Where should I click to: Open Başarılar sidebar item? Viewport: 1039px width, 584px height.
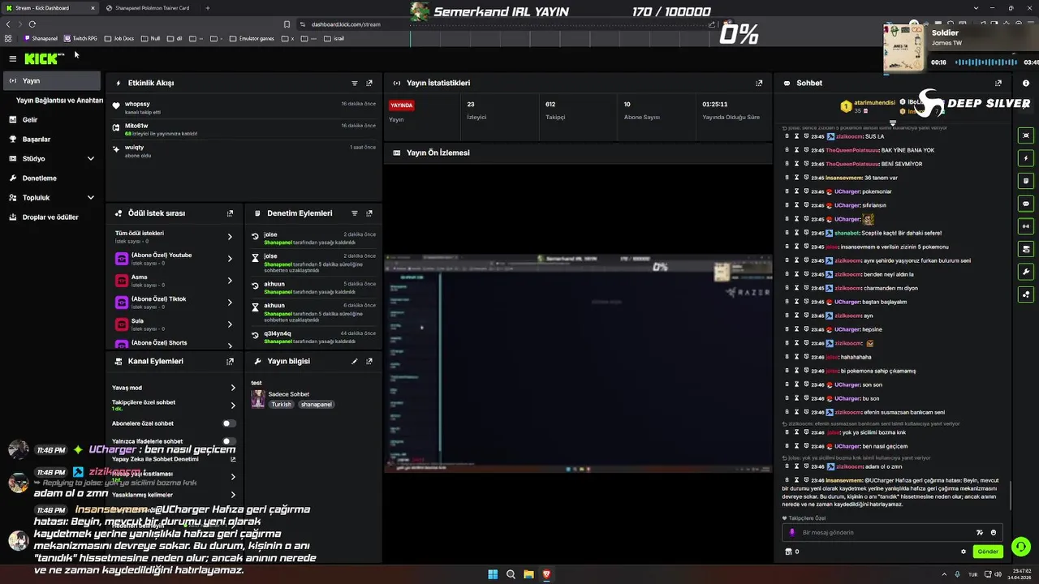click(52, 140)
